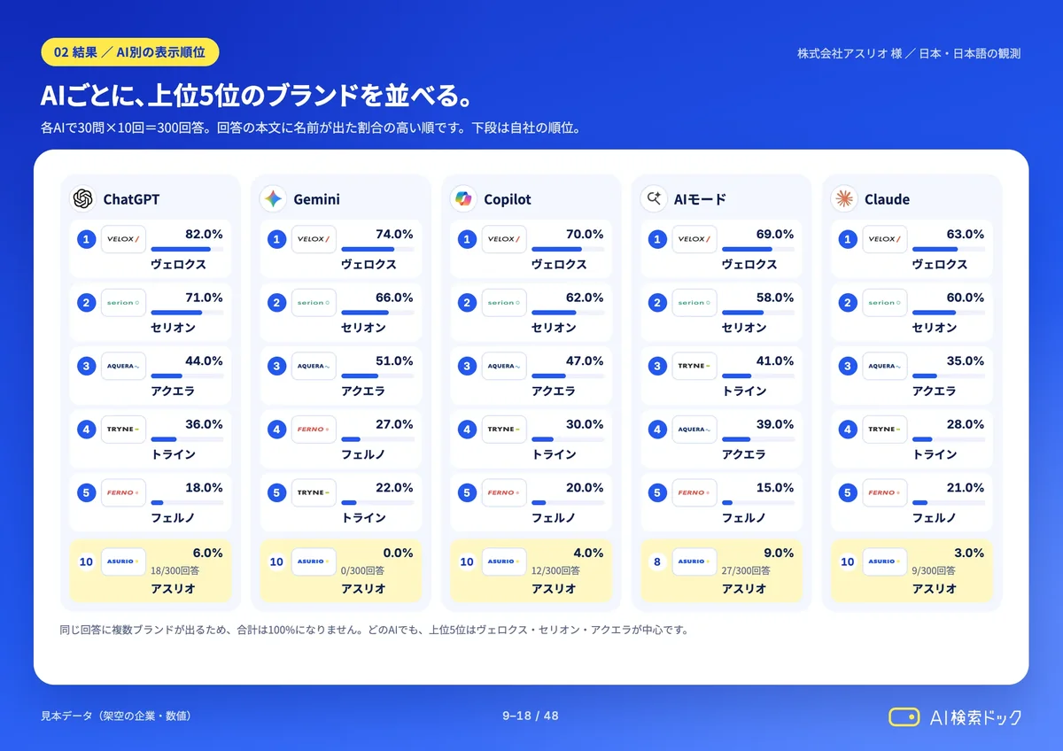This screenshot has height=751, width=1063.
Task: Click the footnote about 合計は100%になりません
Action: coord(373,631)
